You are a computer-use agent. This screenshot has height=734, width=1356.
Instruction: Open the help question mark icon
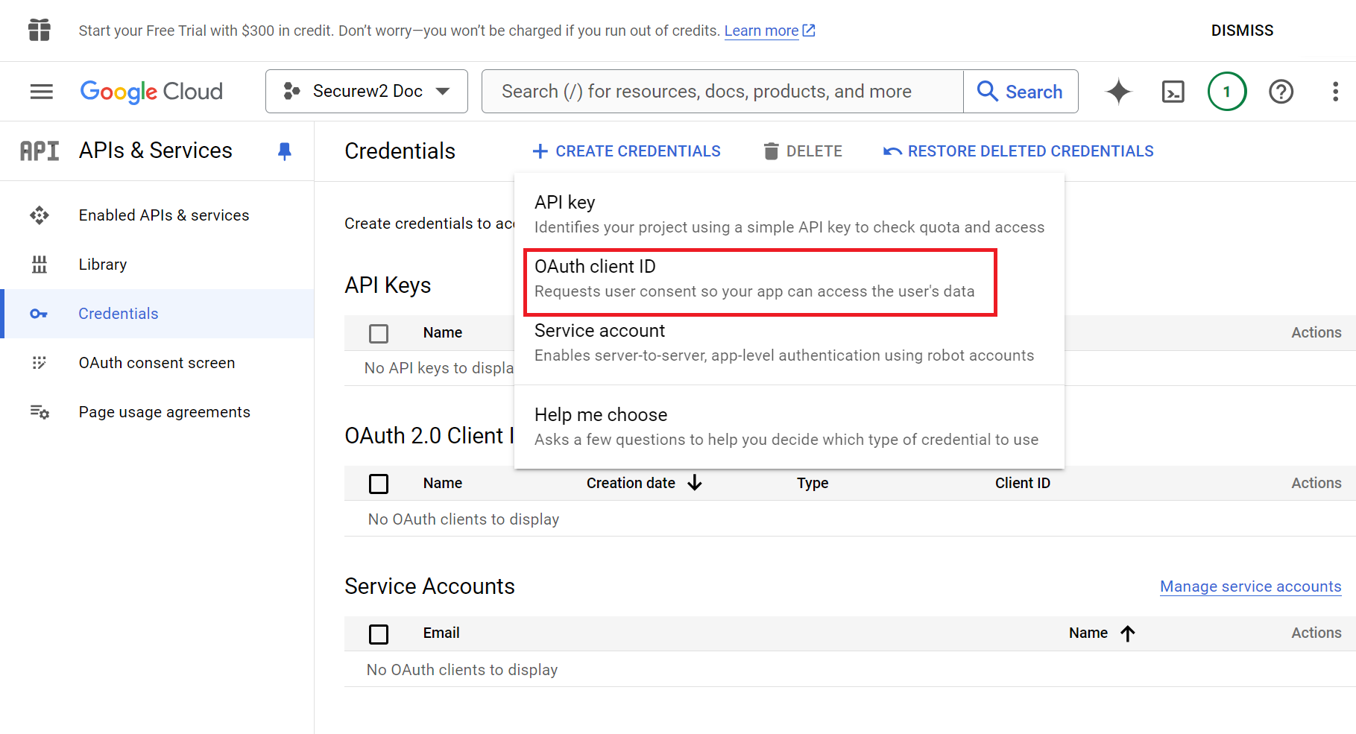[1281, 92]
